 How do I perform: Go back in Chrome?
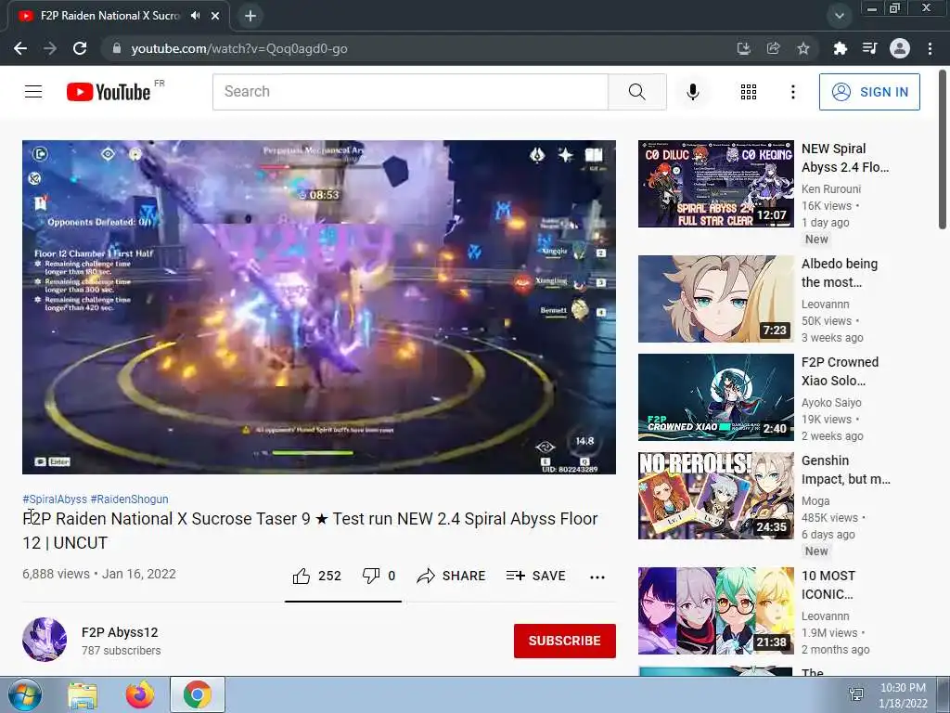[20, 48]
